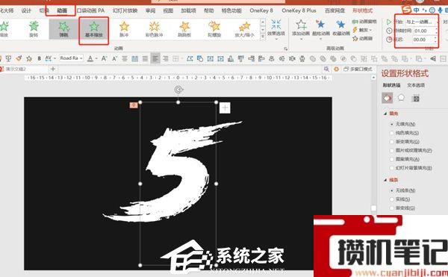Click 添加动画 add animation button

301,29
